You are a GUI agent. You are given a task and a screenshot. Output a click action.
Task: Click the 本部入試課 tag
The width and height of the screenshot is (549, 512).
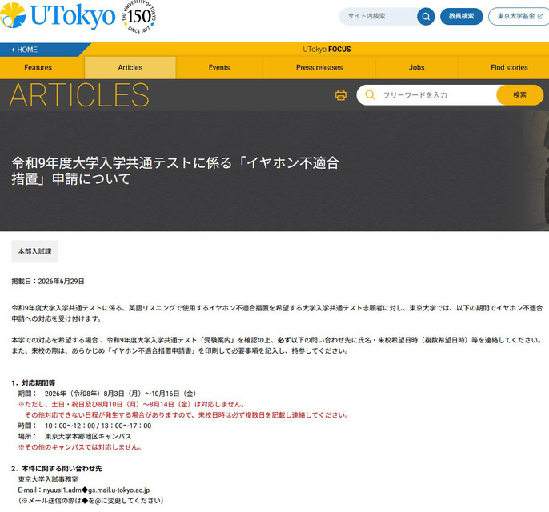tap(35, 251)
